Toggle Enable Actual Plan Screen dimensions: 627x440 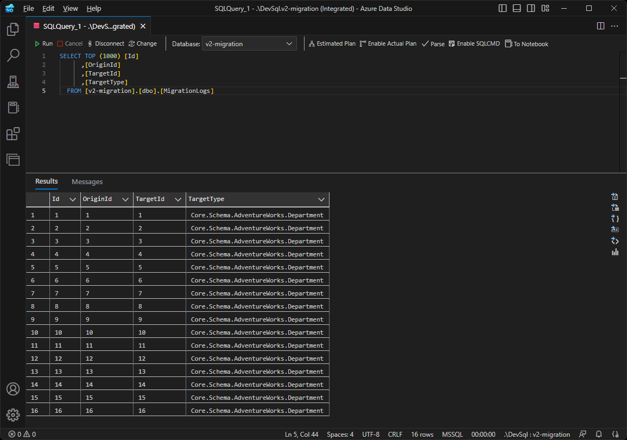pyautogui.click(x=388, y=43)
